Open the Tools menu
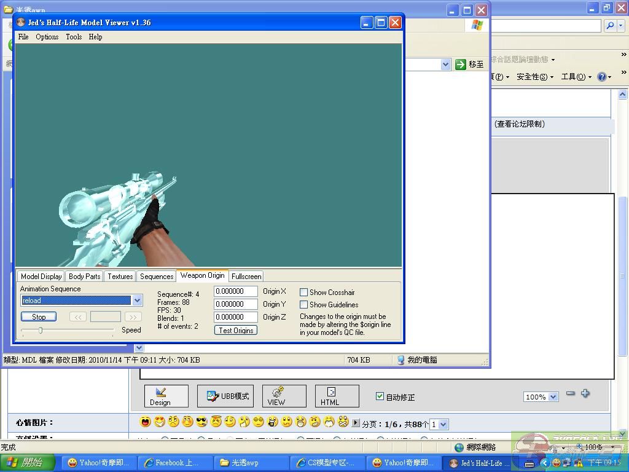629x472 pixels. 74,36
